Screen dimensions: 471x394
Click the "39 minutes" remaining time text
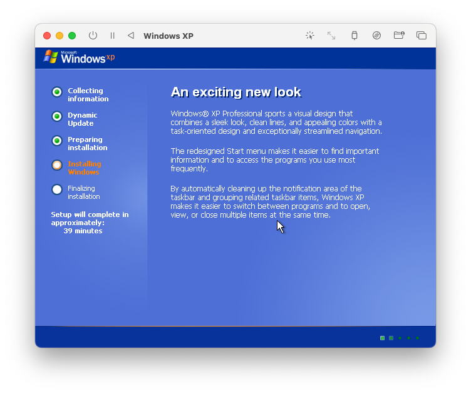(83, 231)
